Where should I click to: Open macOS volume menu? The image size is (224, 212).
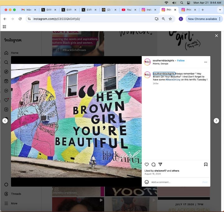[174, 3]
